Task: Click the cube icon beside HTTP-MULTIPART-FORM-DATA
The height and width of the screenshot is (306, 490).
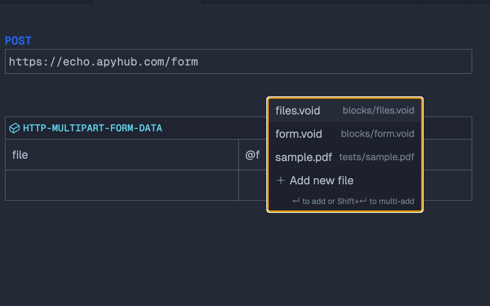Action: 14,128
